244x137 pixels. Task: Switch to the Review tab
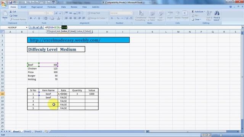(x=74, y=7)
